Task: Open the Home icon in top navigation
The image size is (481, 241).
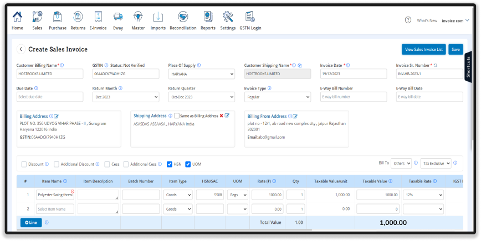Action: 17,17
